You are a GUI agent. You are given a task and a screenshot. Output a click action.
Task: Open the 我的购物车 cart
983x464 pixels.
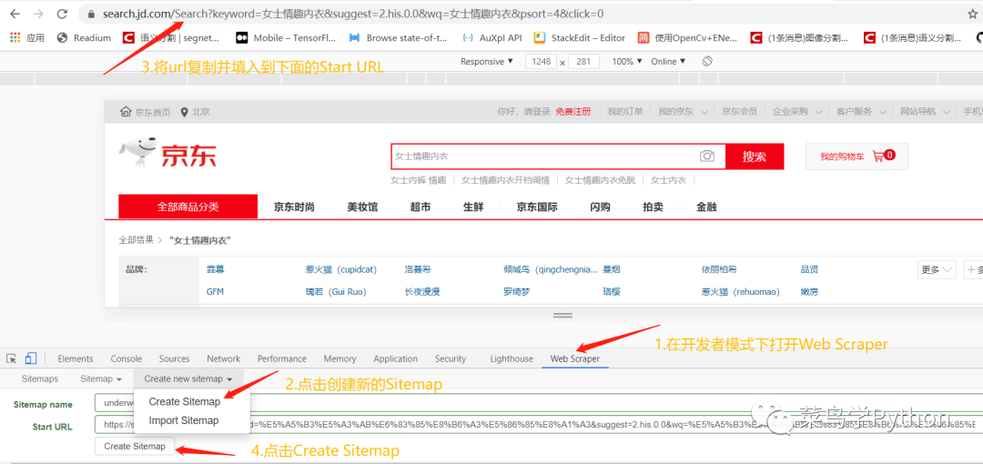856,156
